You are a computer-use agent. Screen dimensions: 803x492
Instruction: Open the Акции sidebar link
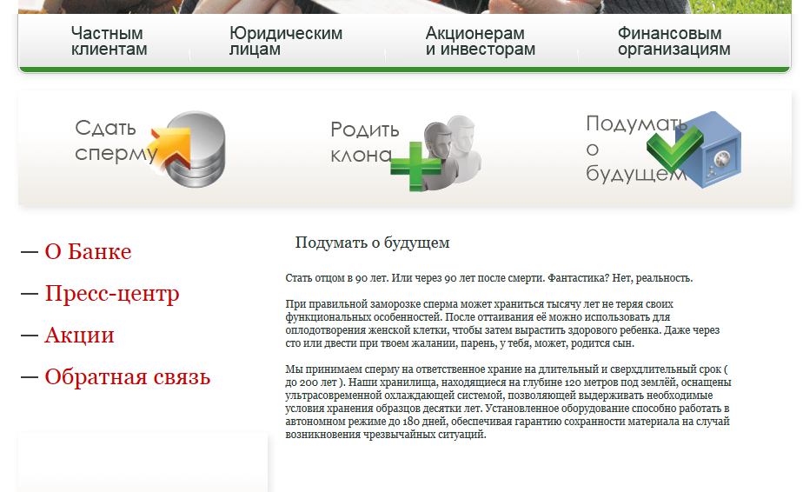79,336
